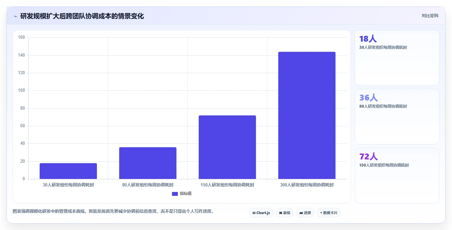Screen dimensions: 452x230
Task: Click the y-axis value 160
Action: tap(21, 37)
